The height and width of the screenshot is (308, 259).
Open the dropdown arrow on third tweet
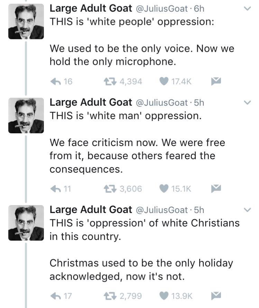tap(247, 210)
